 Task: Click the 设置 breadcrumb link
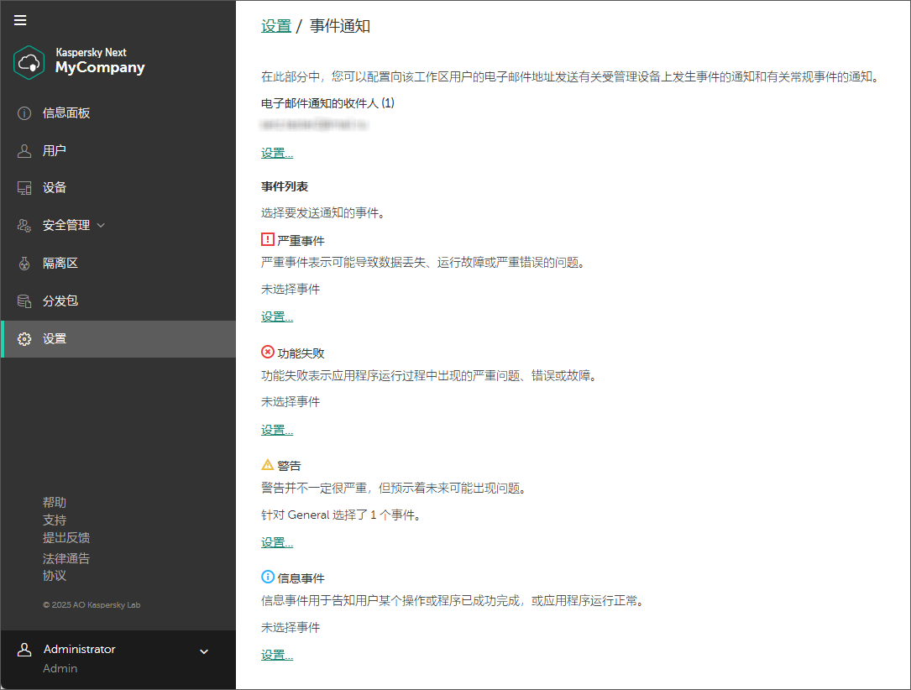pos(276,26)
